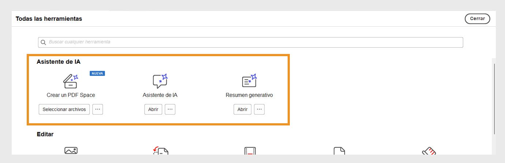
Task: Open more options for Asistente de IA
Action: coord(170,109)
